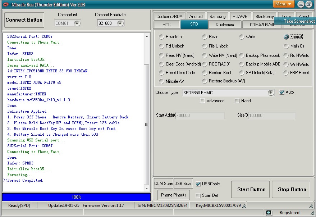The image size is (316, 217).
Task: Click the log scrollbar down arrow
Action: coord(147,189)
